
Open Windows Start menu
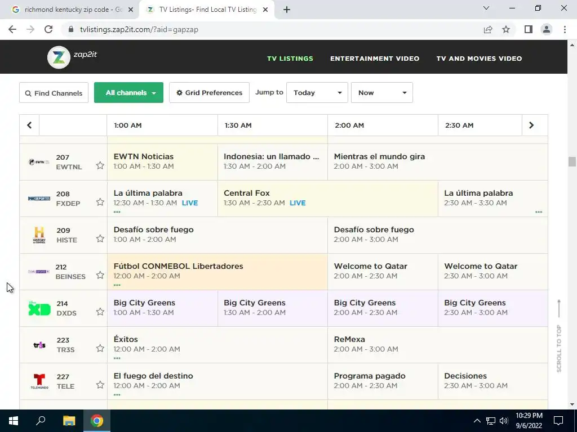click(14, 421)
